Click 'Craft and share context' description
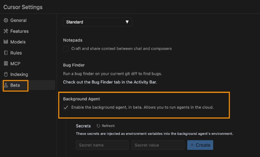The height and width of the screenshot is (157, 260). [x=122, y=49]
